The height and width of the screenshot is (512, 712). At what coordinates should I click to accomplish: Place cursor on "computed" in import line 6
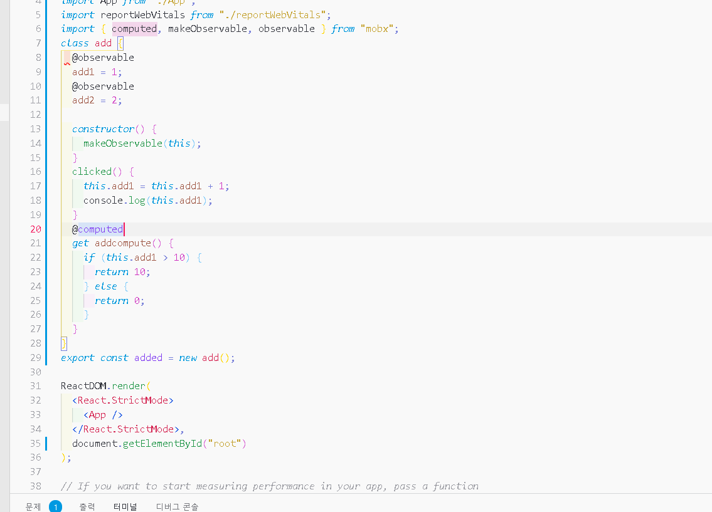134,29
